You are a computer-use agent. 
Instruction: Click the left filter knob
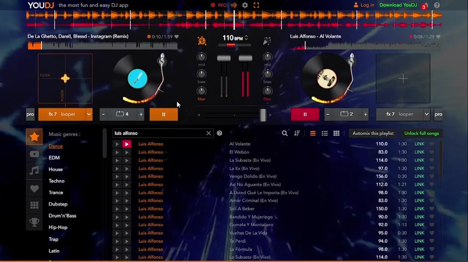(202, 91)
